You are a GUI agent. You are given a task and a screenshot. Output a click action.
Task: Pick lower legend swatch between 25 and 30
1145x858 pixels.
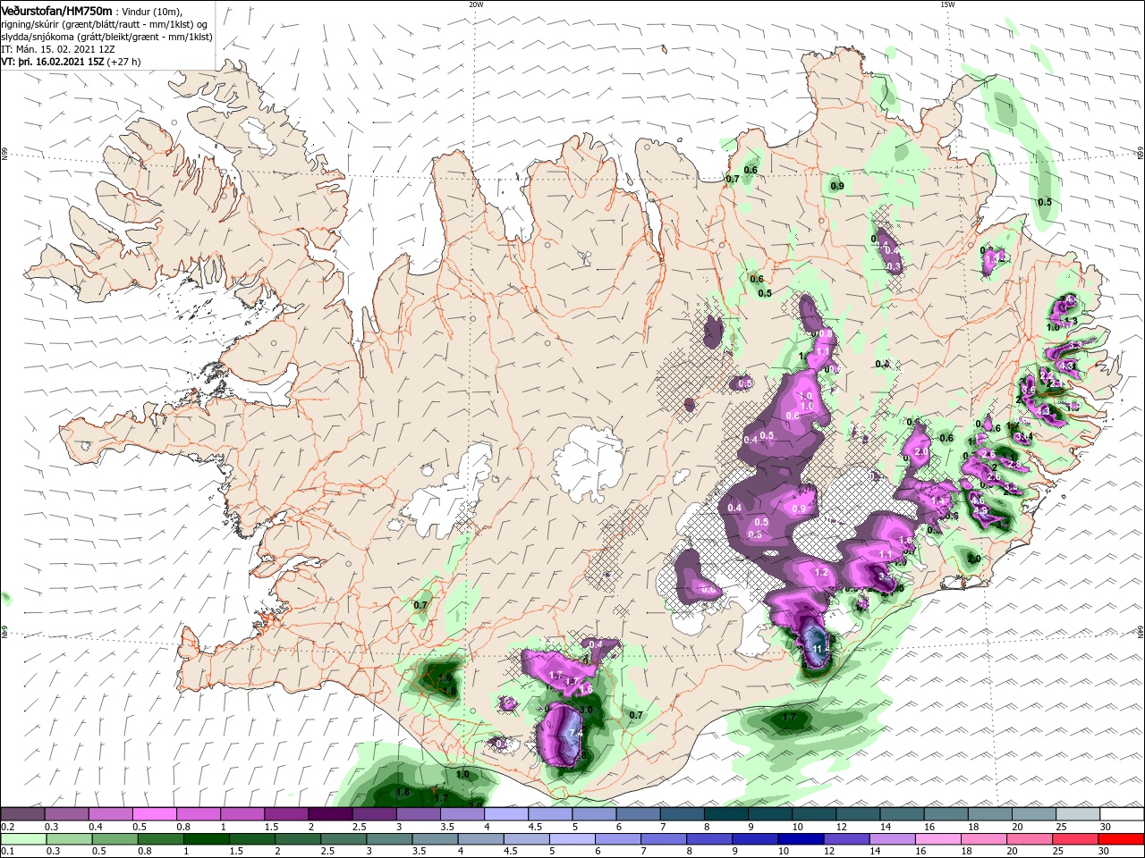[x=1073, y=839]
